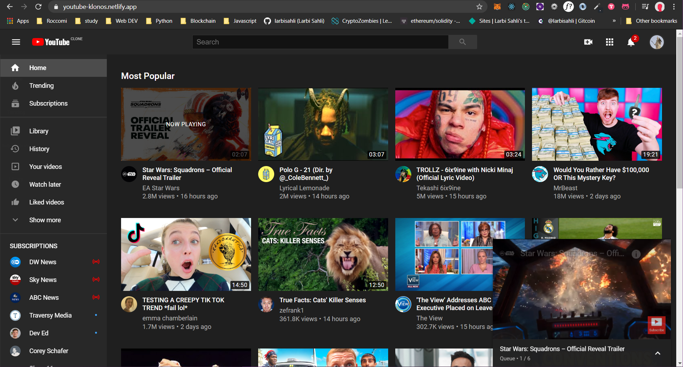
Task: Open the Liked videos menu item
Action: pos(53,202)
